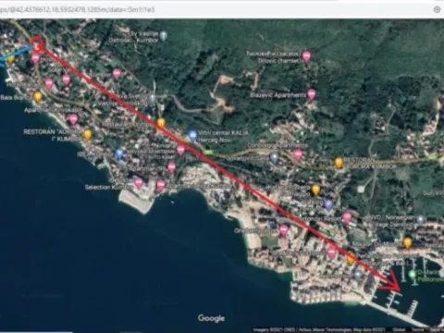
Task: Click the Vitni centar KALIA text label
Action: pos(223,136)
